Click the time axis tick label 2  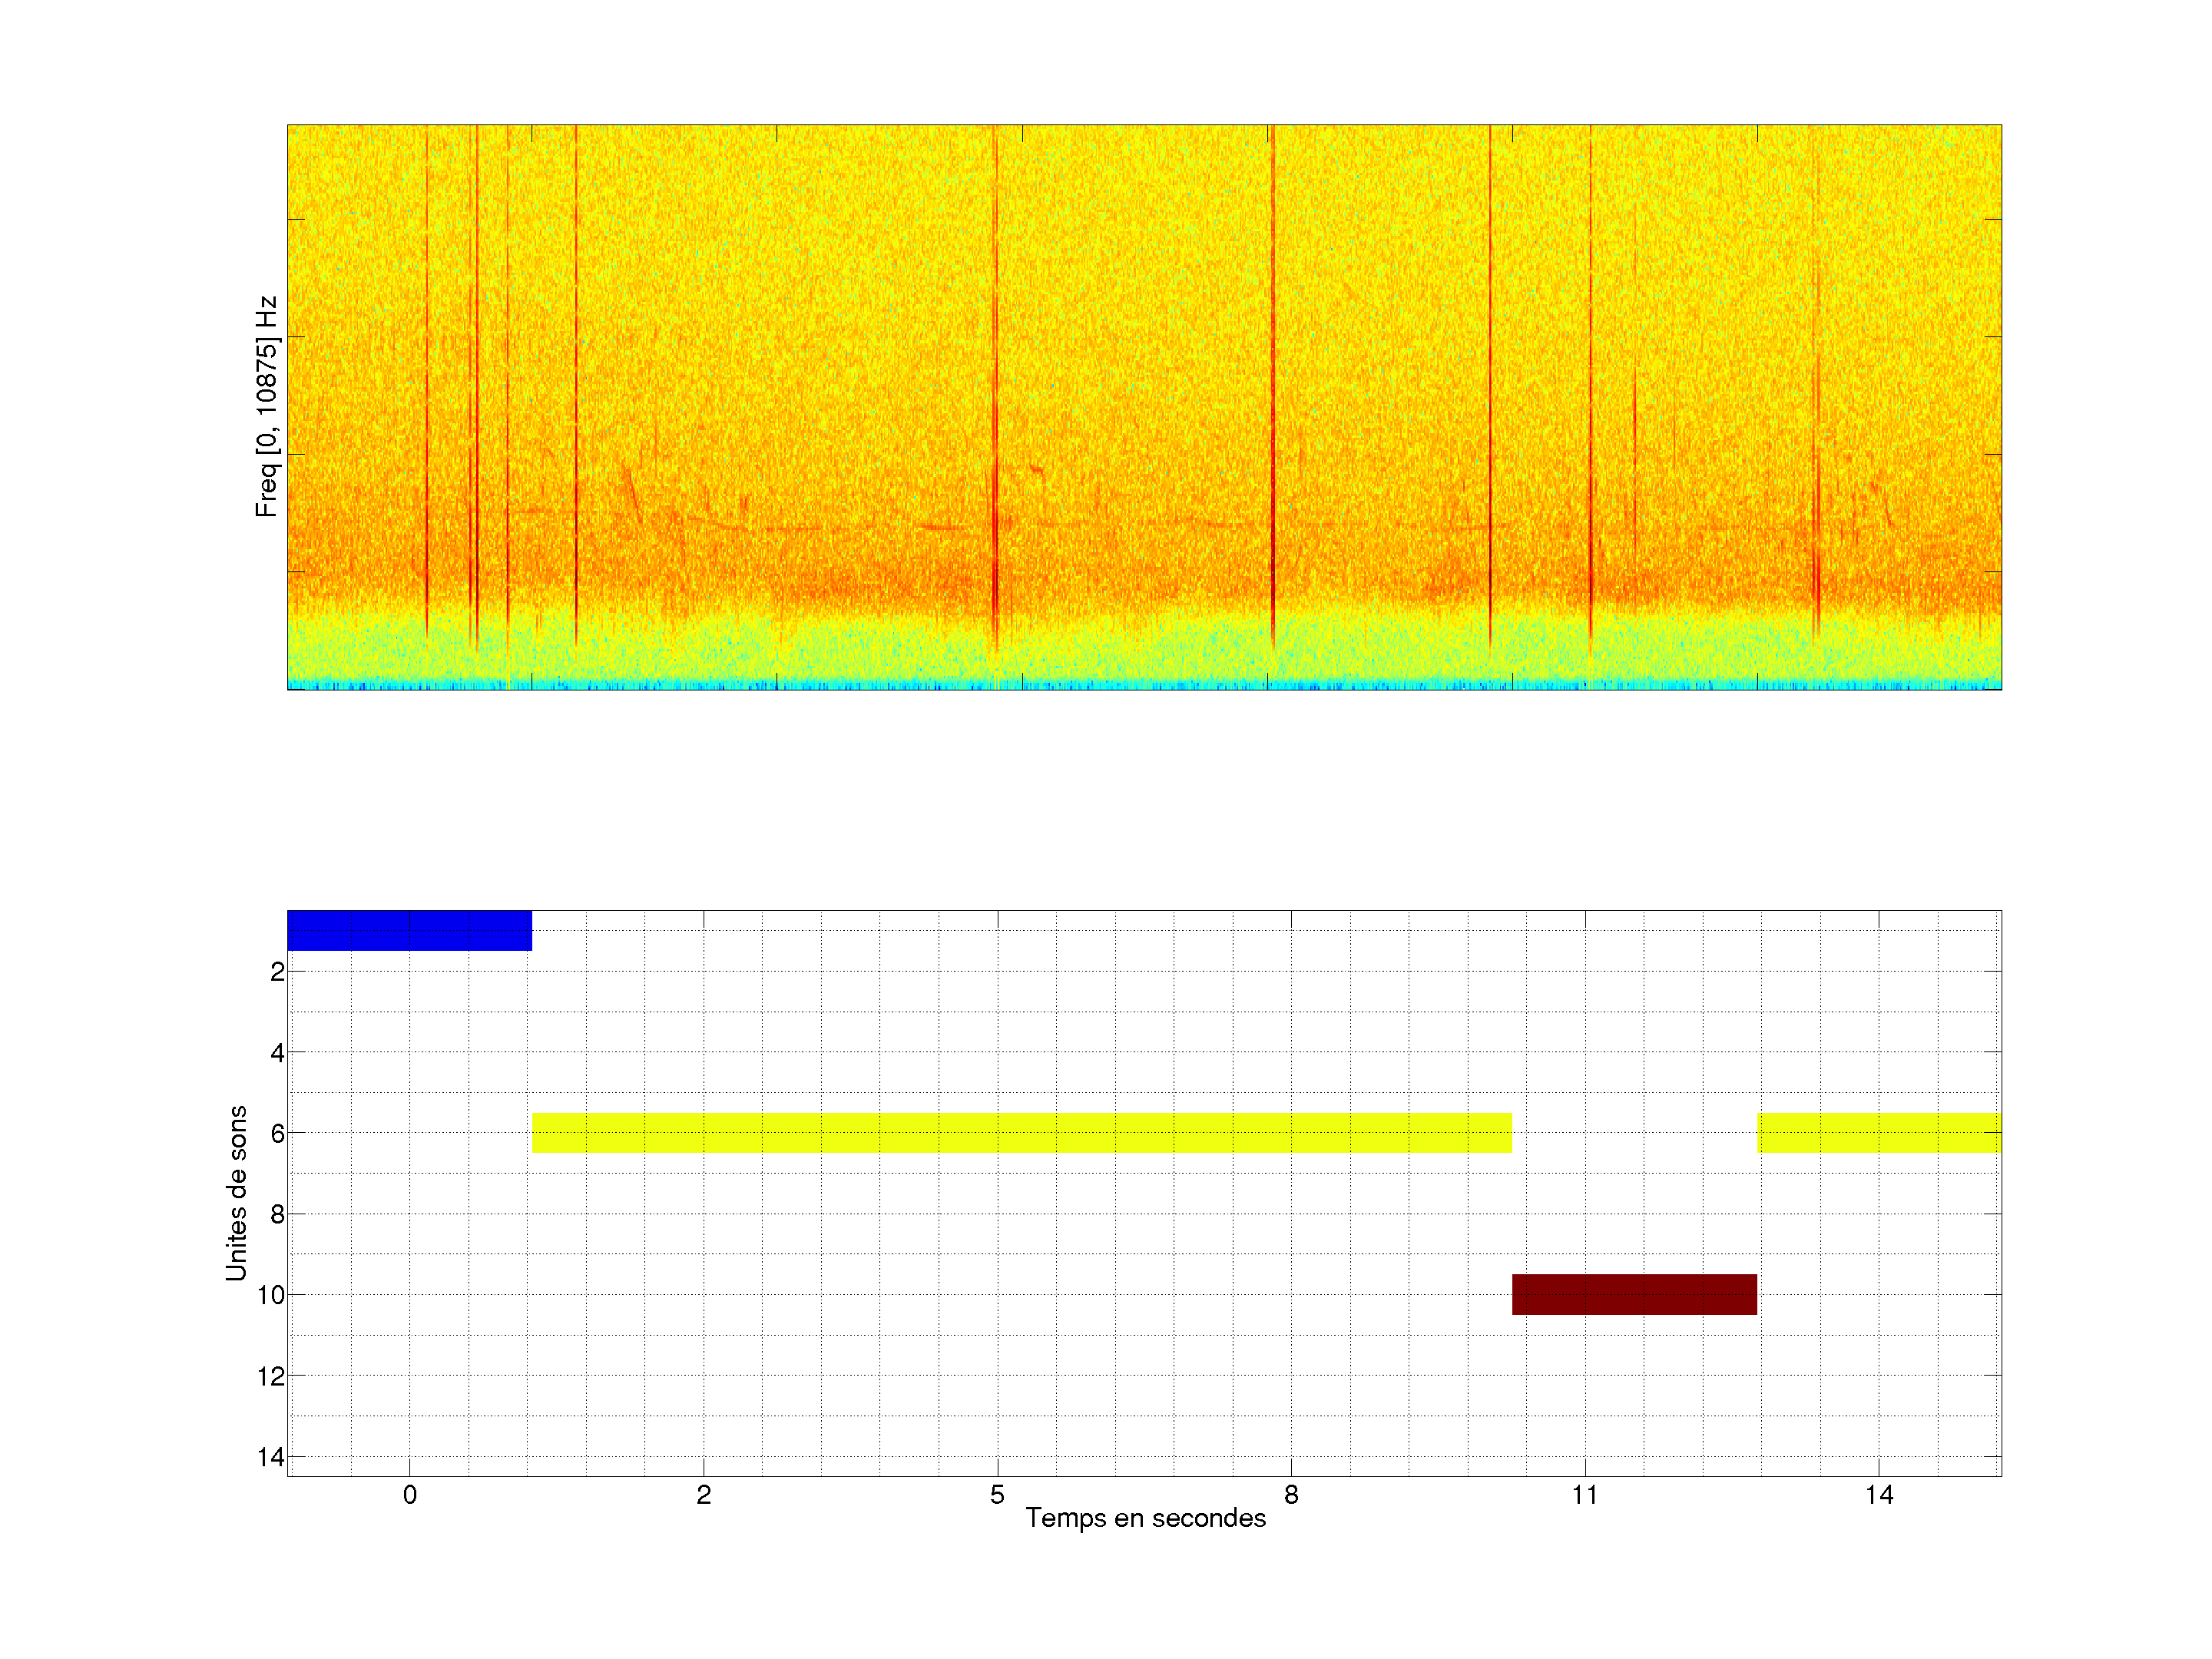tap(704, 1495)
